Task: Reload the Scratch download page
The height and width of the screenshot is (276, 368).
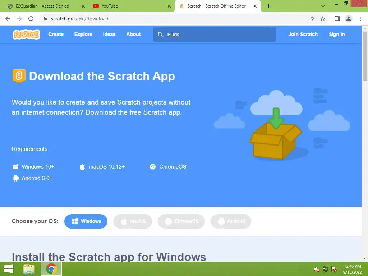Action: point(31,19)
